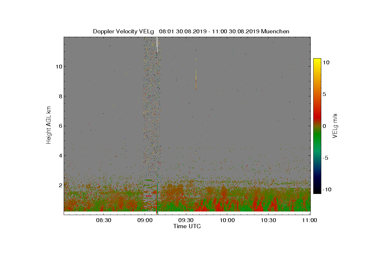Viewport: 384px width, 256px height.
Task: Click the height tick label 2
Action: 60,185
